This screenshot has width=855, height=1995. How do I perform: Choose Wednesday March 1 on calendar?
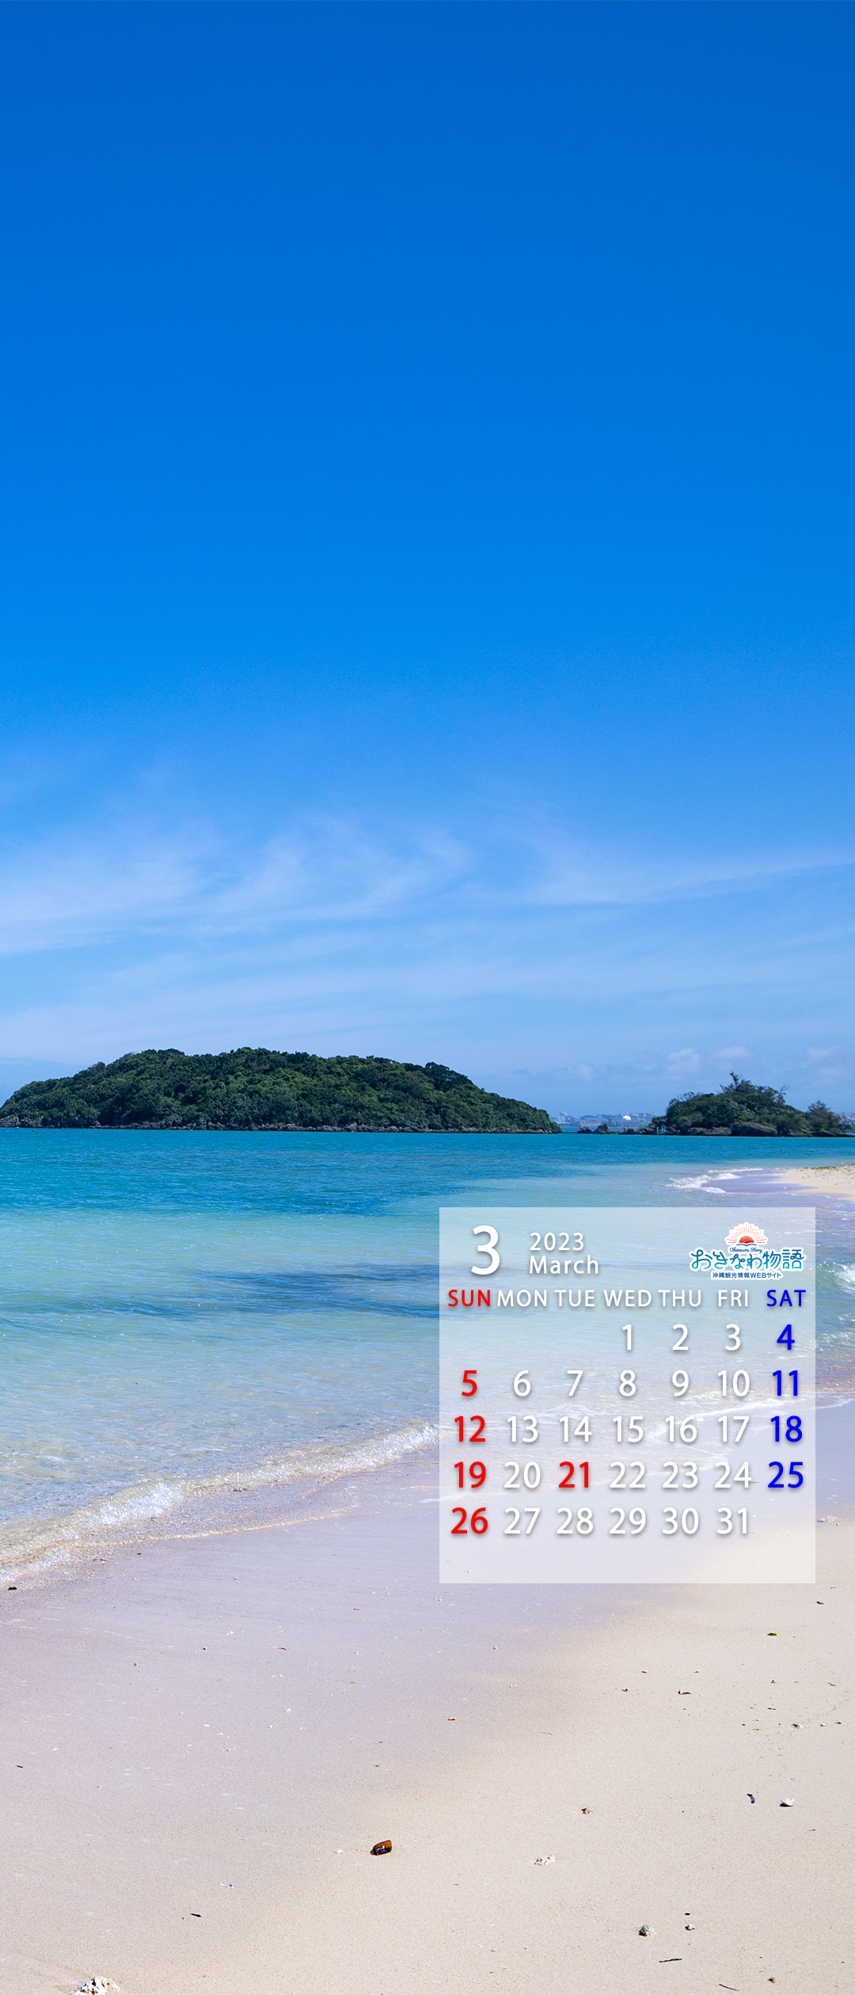[x=628, y=1338]
